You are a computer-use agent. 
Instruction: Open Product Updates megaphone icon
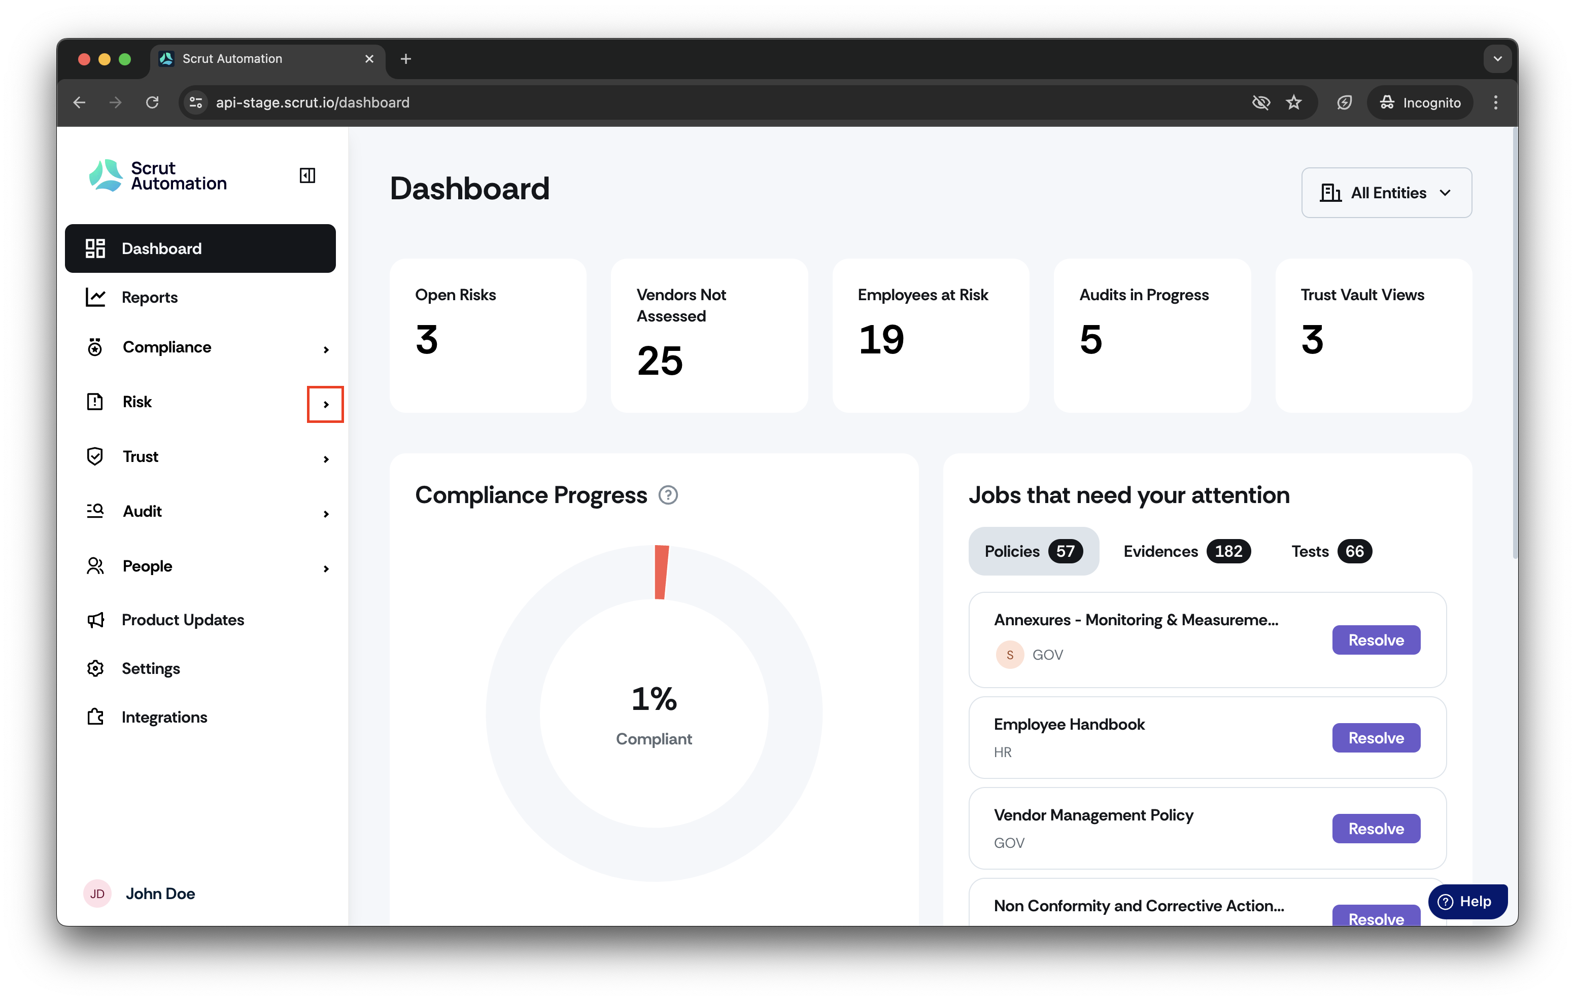coord(95,620)
